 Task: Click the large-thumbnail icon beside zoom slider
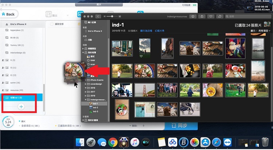click(x=120, y=16)
